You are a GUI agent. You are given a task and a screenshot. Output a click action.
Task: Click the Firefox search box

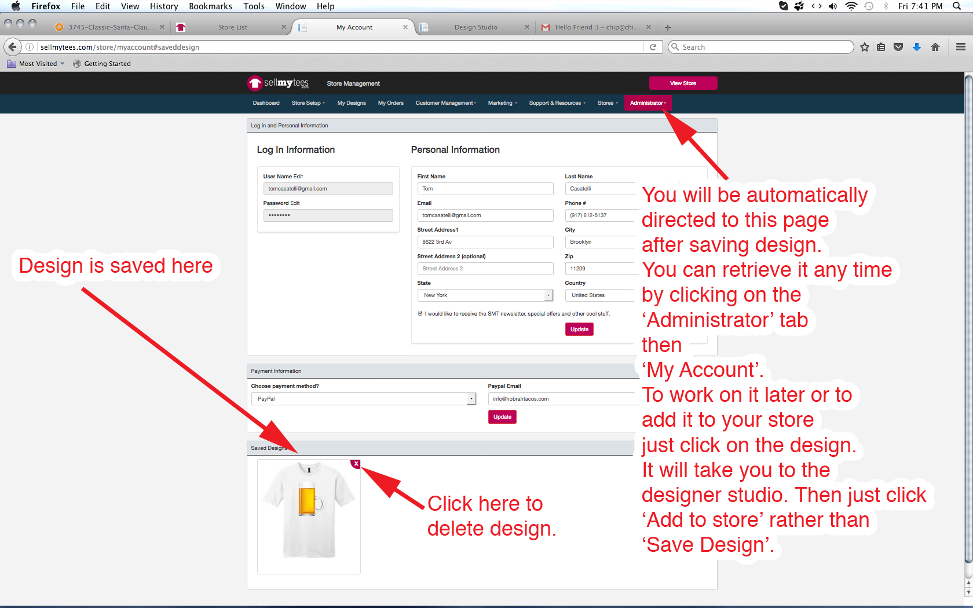[760, 47]
